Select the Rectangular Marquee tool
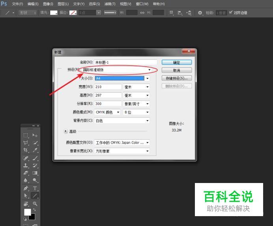273x226 pixels. 26,136
